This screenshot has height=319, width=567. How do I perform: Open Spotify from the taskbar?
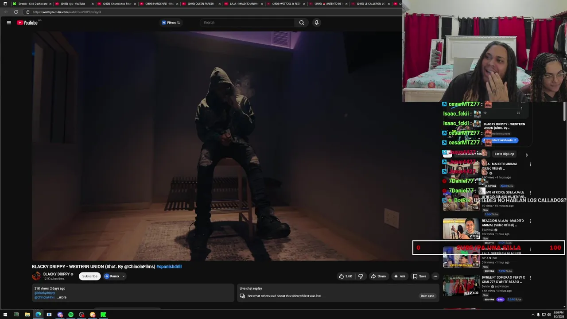click(71, 315)
